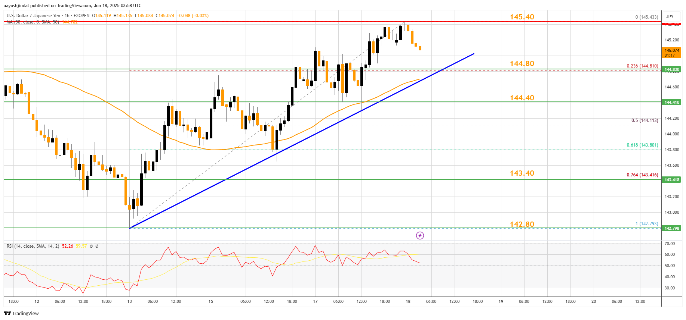686x320 pixels.
Task: Select the orange 144.80 level annotation
Action: (x=522, y=63)
